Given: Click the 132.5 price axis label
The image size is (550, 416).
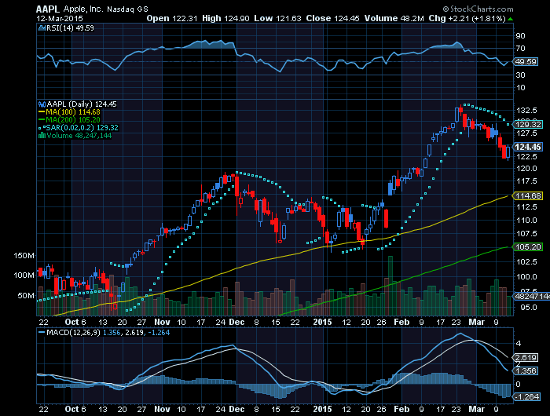Looking at the screenshot, I should coord(527,111).
